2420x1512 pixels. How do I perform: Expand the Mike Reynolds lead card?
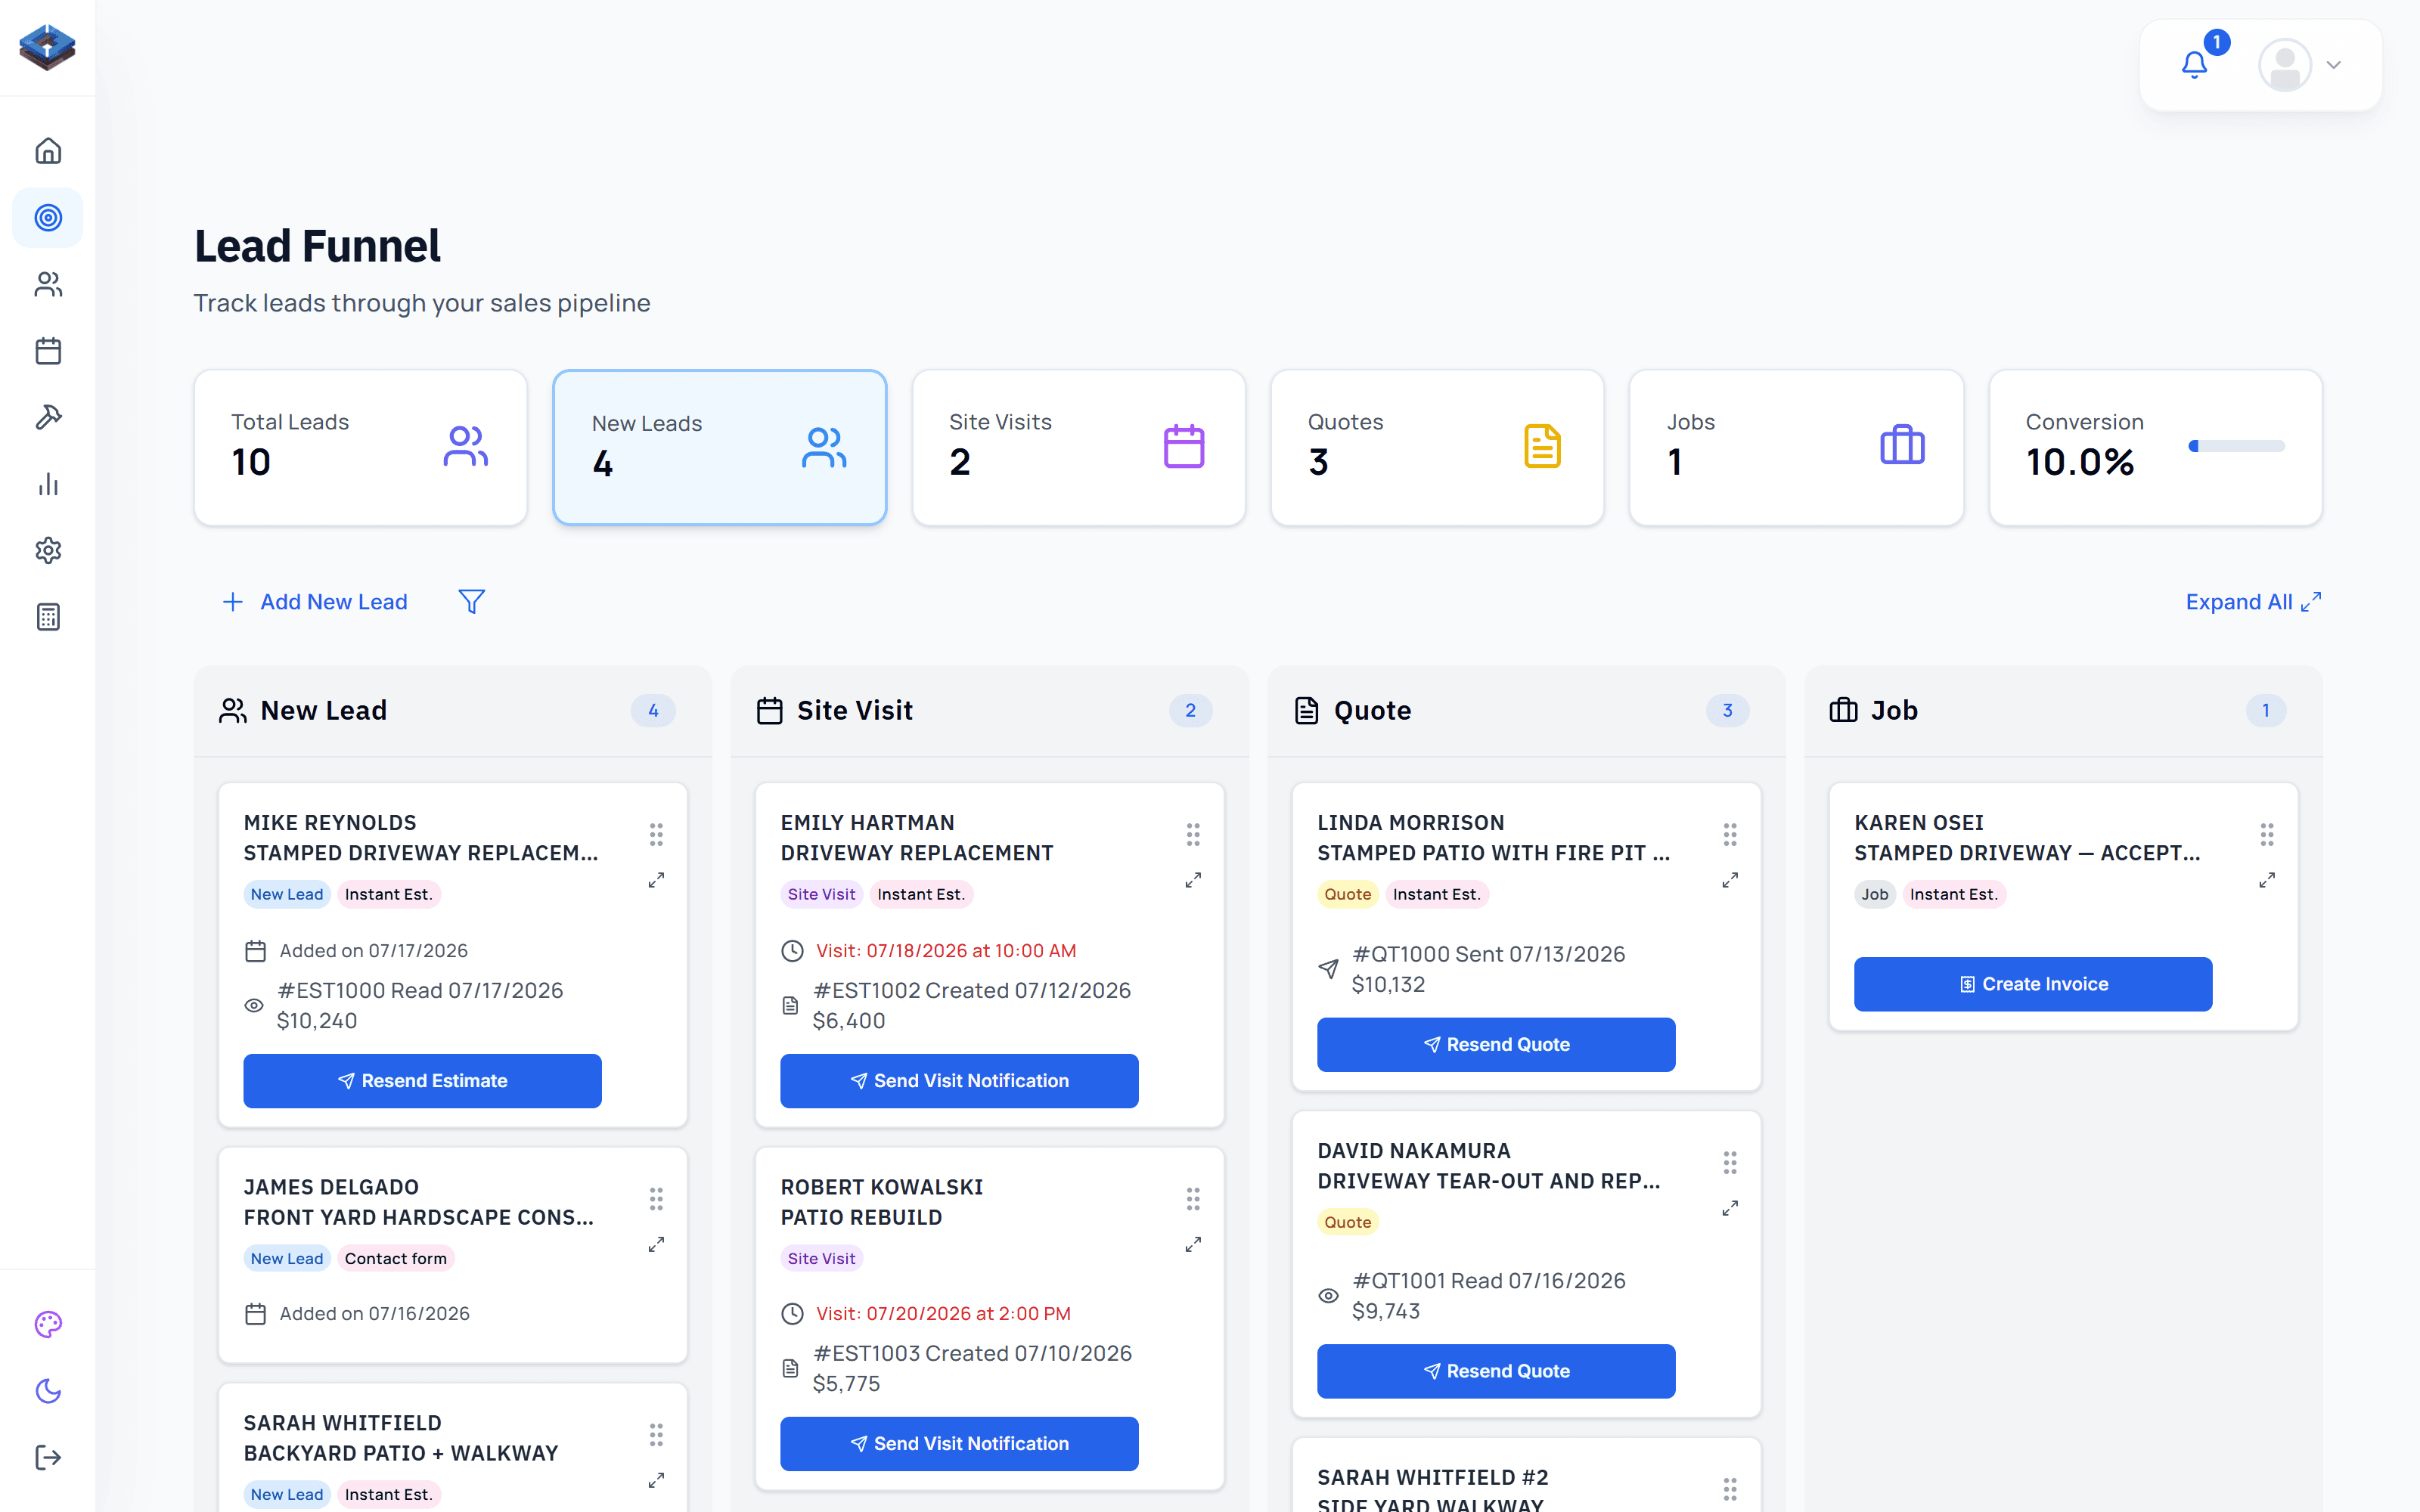pos(656,880)
